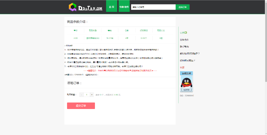Decrease purchase quantity with minus button
This screenshot has width=267, height=135.
click(x=82, y=95)
